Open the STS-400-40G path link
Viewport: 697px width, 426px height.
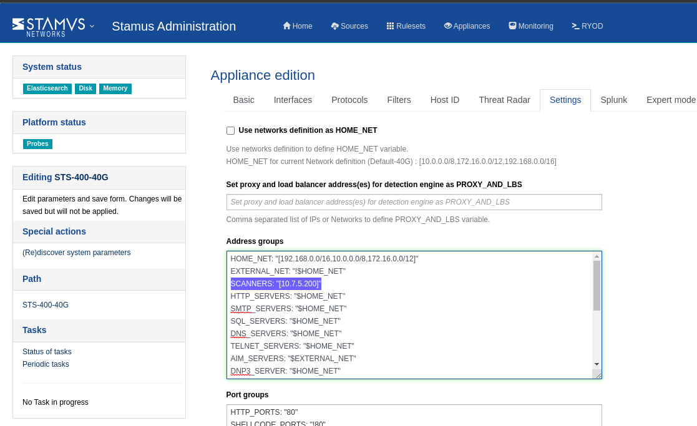(x=46, y=305)
